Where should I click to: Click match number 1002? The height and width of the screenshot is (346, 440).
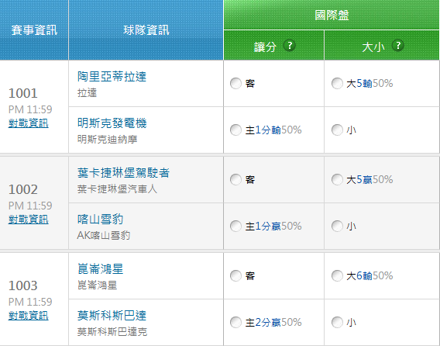(x=22, y=189)
